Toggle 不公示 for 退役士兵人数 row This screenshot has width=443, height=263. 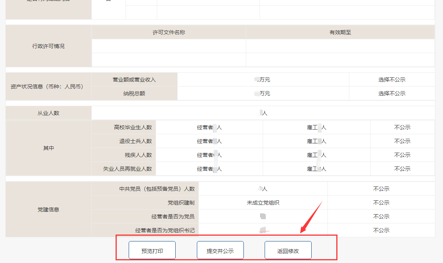(x=402, y=141)
